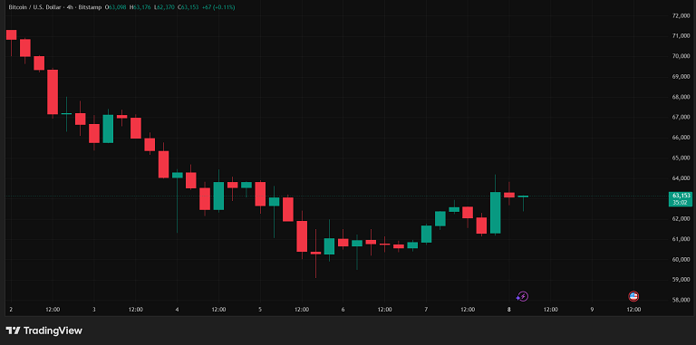Click the 59,000 price axis label

point(681,280)
